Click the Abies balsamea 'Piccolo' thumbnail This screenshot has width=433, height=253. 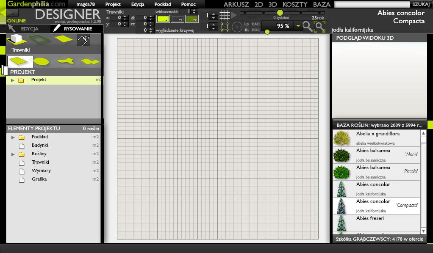pyautogui.click(x=341, y=172)
